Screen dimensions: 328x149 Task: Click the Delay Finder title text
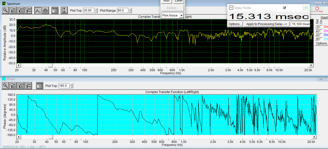(x=243, y=8)
